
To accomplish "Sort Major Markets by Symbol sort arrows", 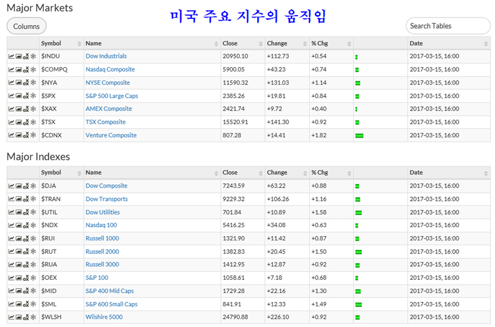I will (79, 44).
